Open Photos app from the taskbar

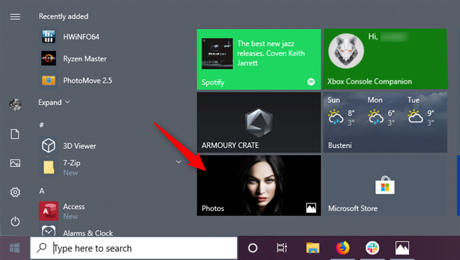coord(402,248)
